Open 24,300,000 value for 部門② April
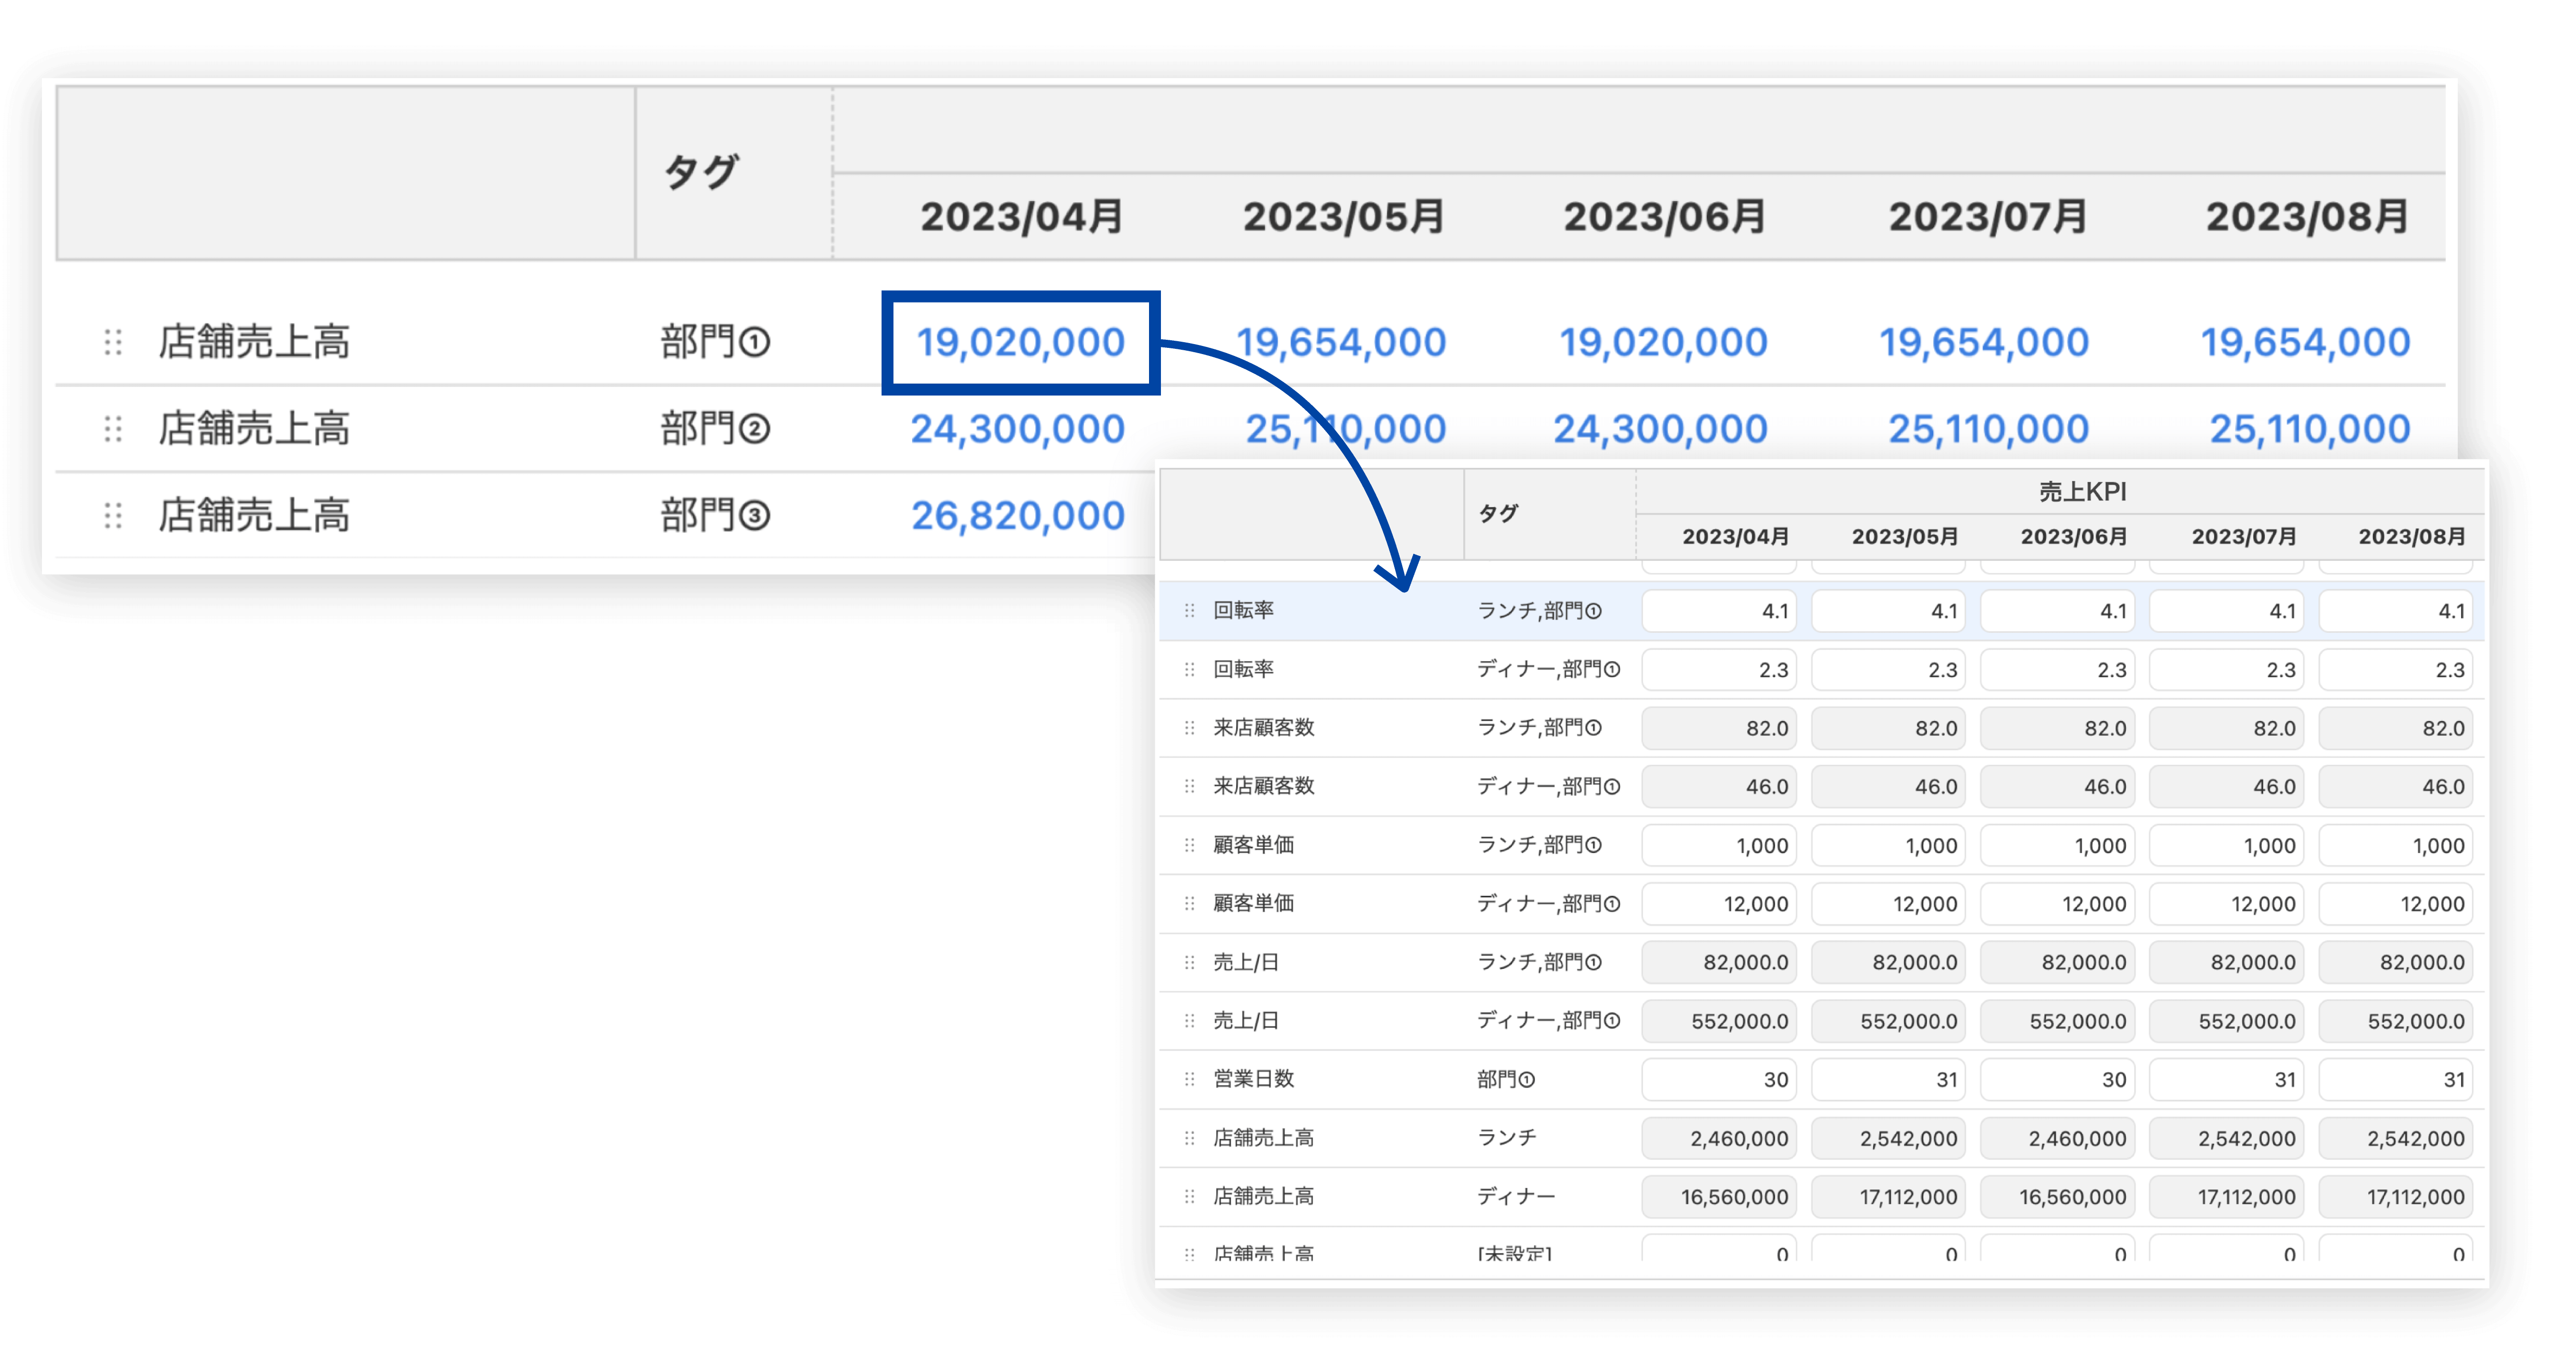Viewport: 2576px width, 1361px height. (x=1017, y=430)
